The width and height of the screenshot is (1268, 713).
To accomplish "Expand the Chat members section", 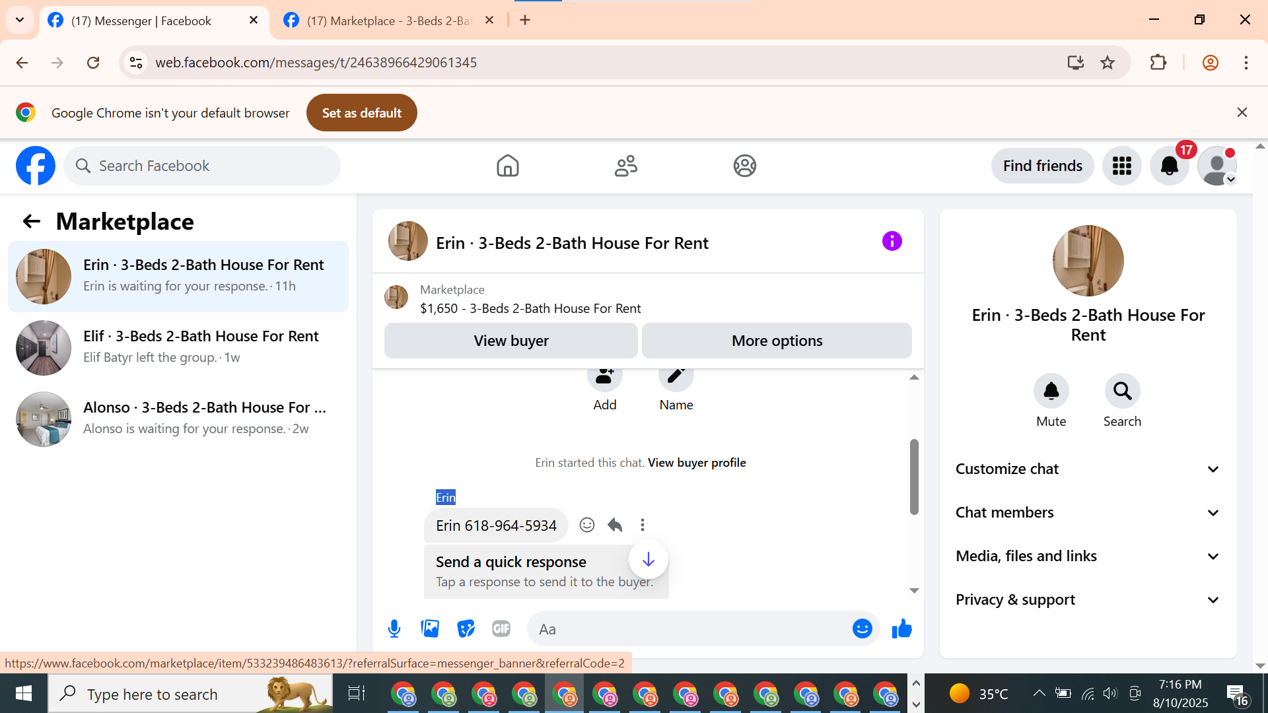I will (x=1088, y=512).
